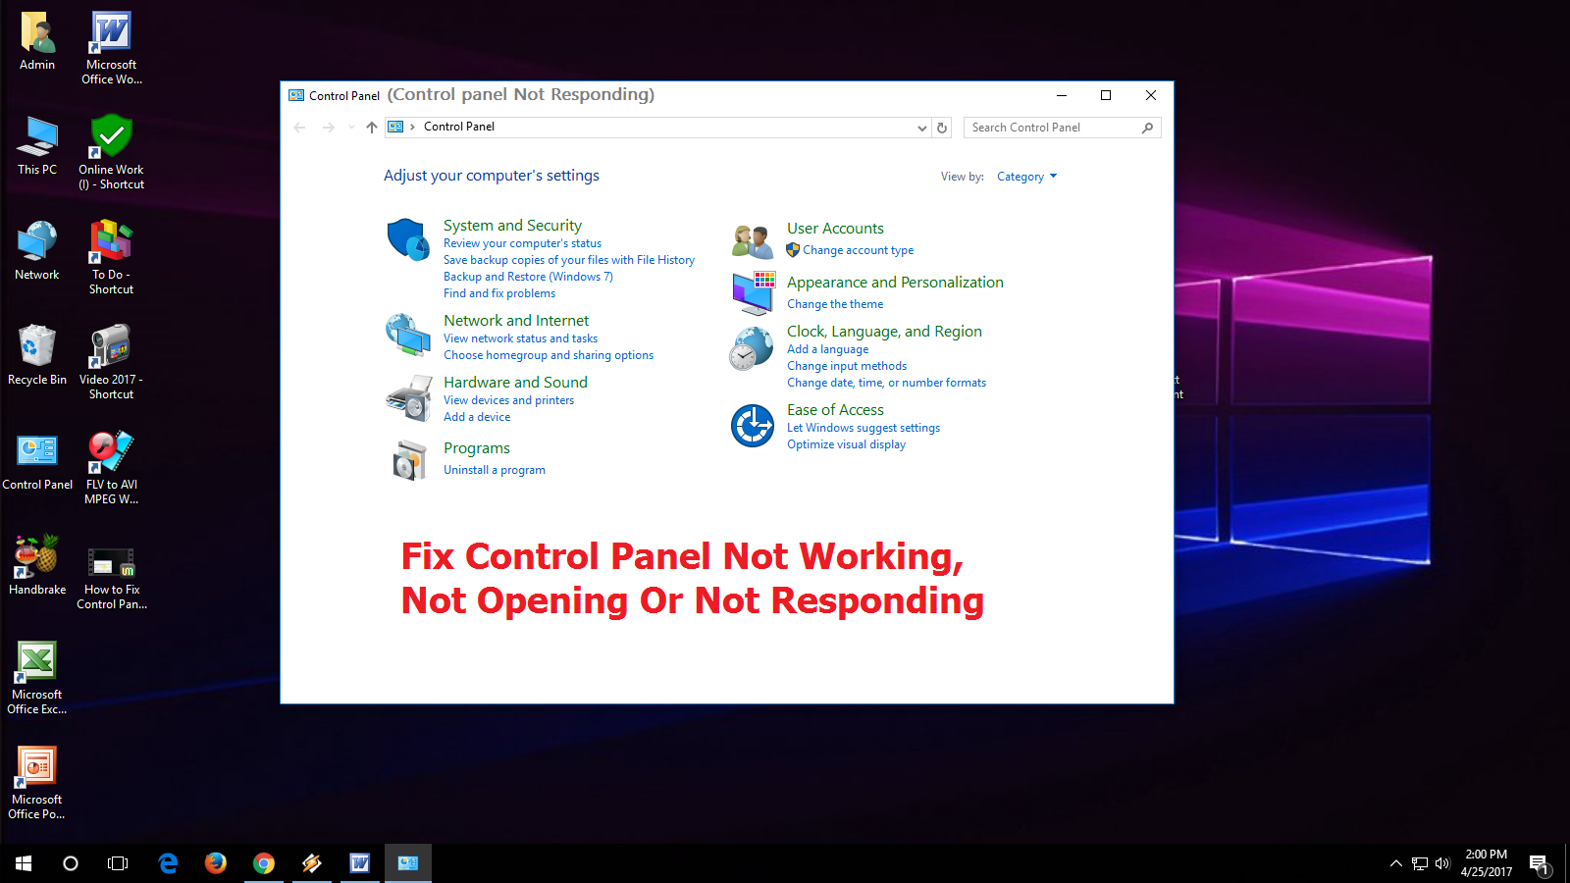
Task: Open the Programs category
Action: tap(477, 447)
